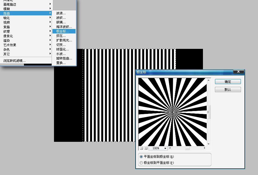Click the vertical scrollbar thumb in preview
Viewport: 258px width, 175px height.
coord(209,112)
